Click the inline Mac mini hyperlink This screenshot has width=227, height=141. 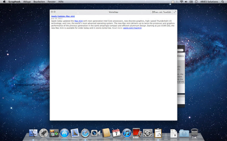[x=79, y=21]
